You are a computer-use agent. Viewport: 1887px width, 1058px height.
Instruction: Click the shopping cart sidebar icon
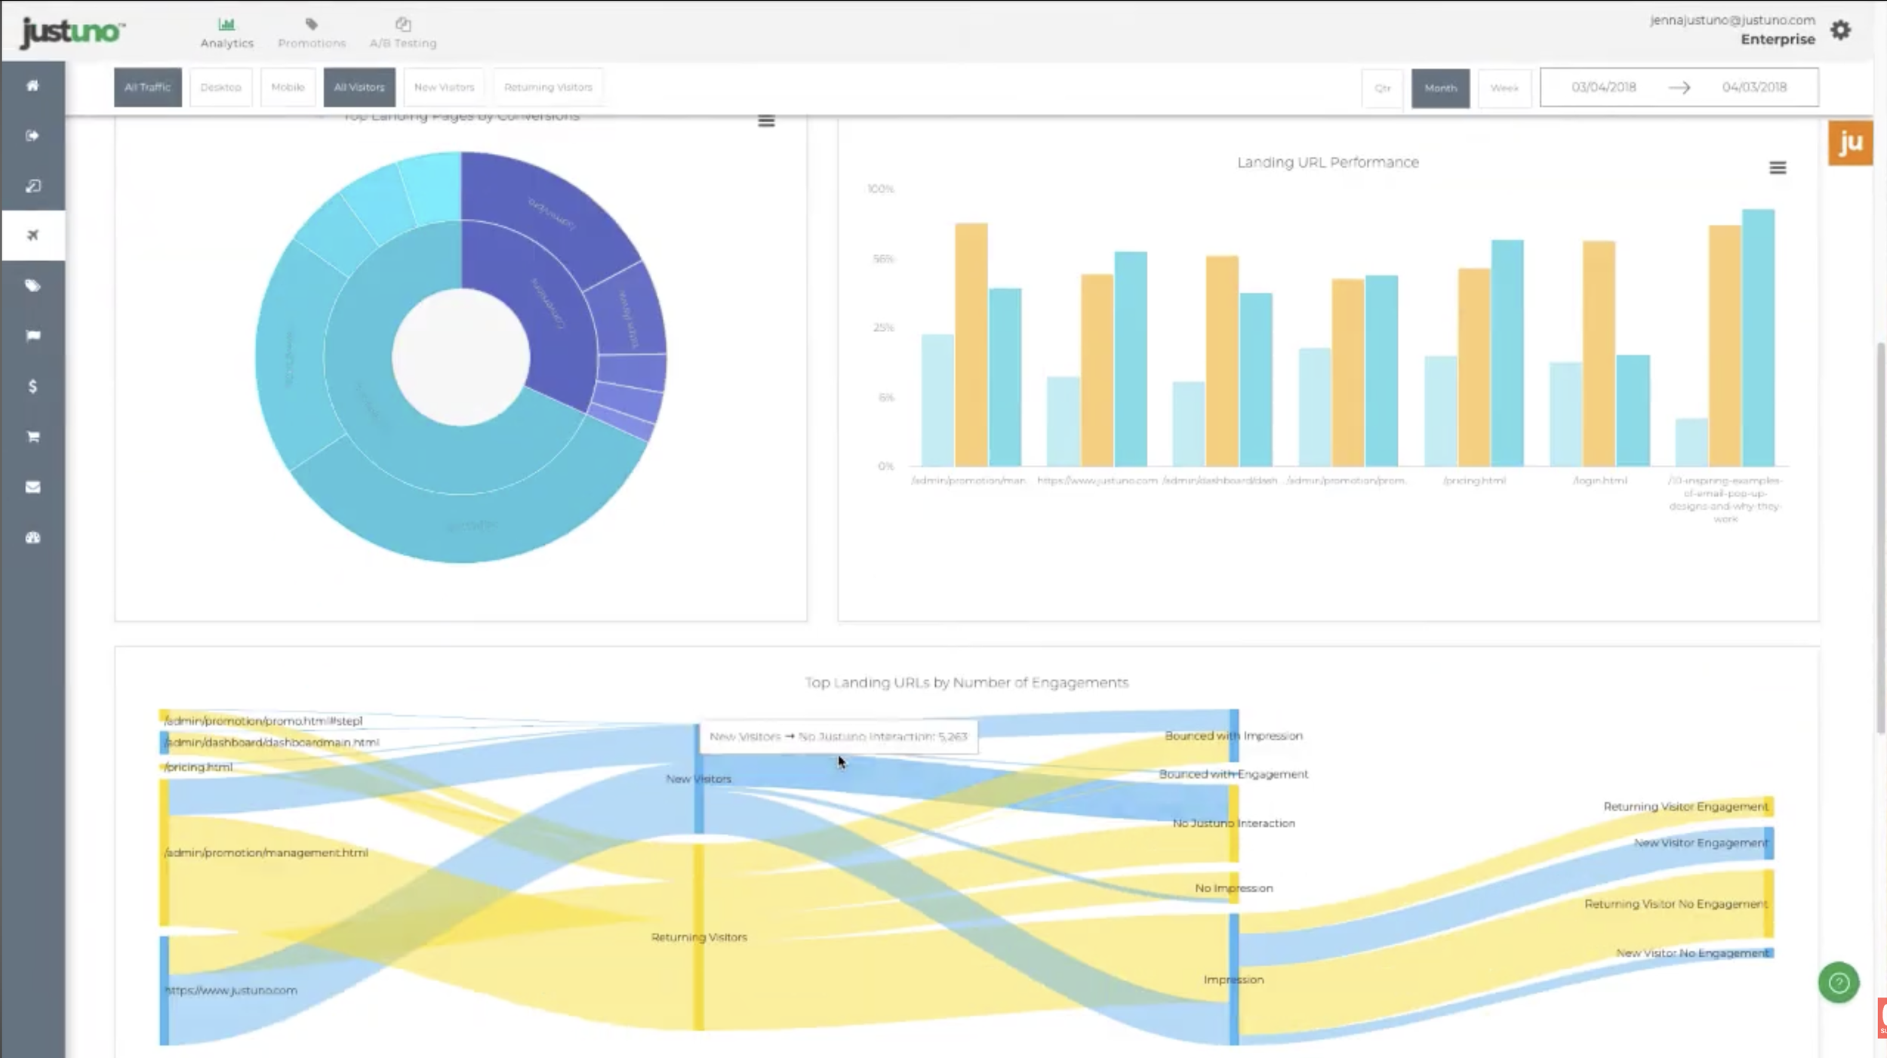pyautogui.click(x=32, y=437)
